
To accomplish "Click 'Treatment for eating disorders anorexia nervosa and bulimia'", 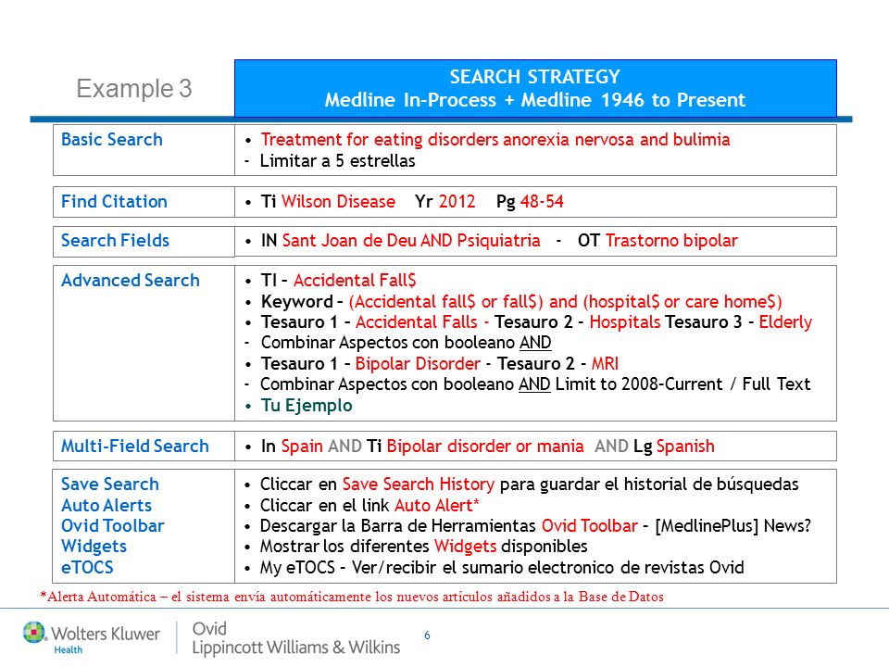I will tap(495, 140).
